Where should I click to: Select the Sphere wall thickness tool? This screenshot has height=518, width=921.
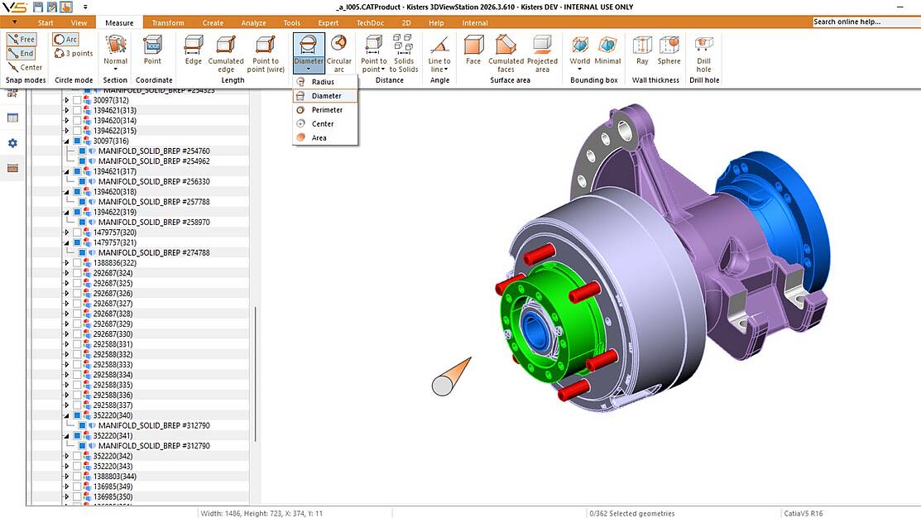tap(669, 50)
